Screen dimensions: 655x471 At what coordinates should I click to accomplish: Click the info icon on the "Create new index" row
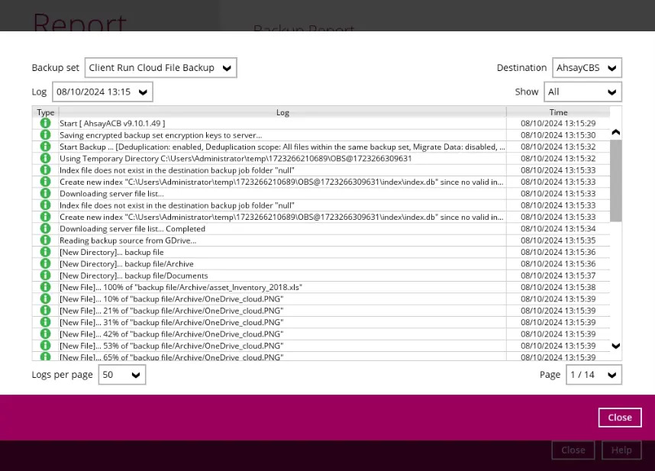tap(45, 182)
